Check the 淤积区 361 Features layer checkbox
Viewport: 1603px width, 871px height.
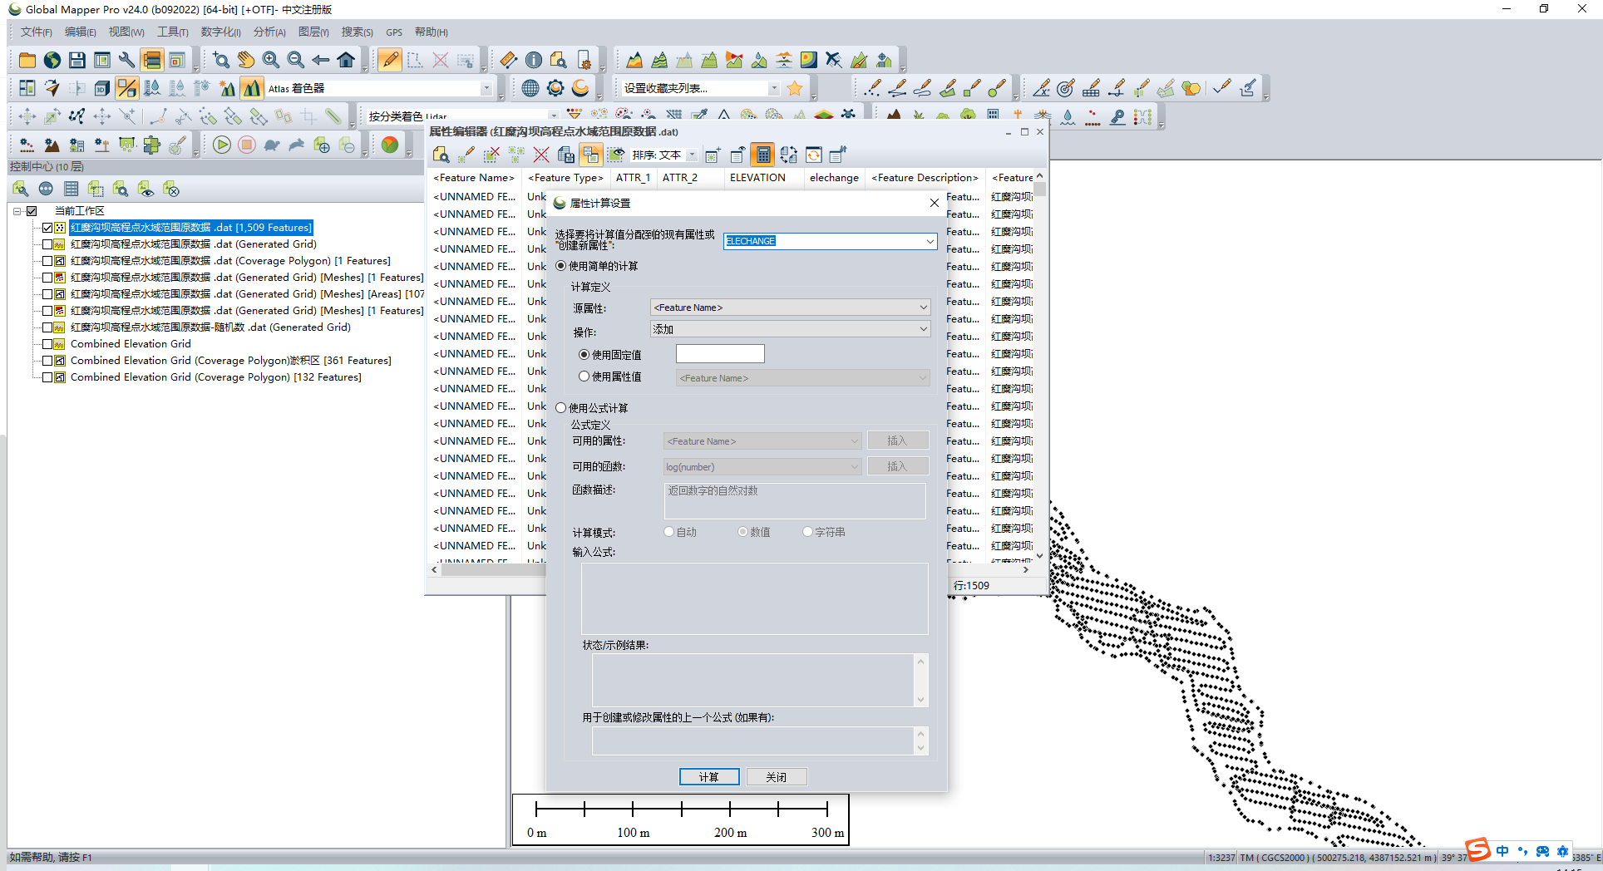[x=47, y=361]
